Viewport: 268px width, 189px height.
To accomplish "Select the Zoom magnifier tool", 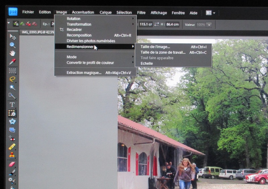I will 12,45.
